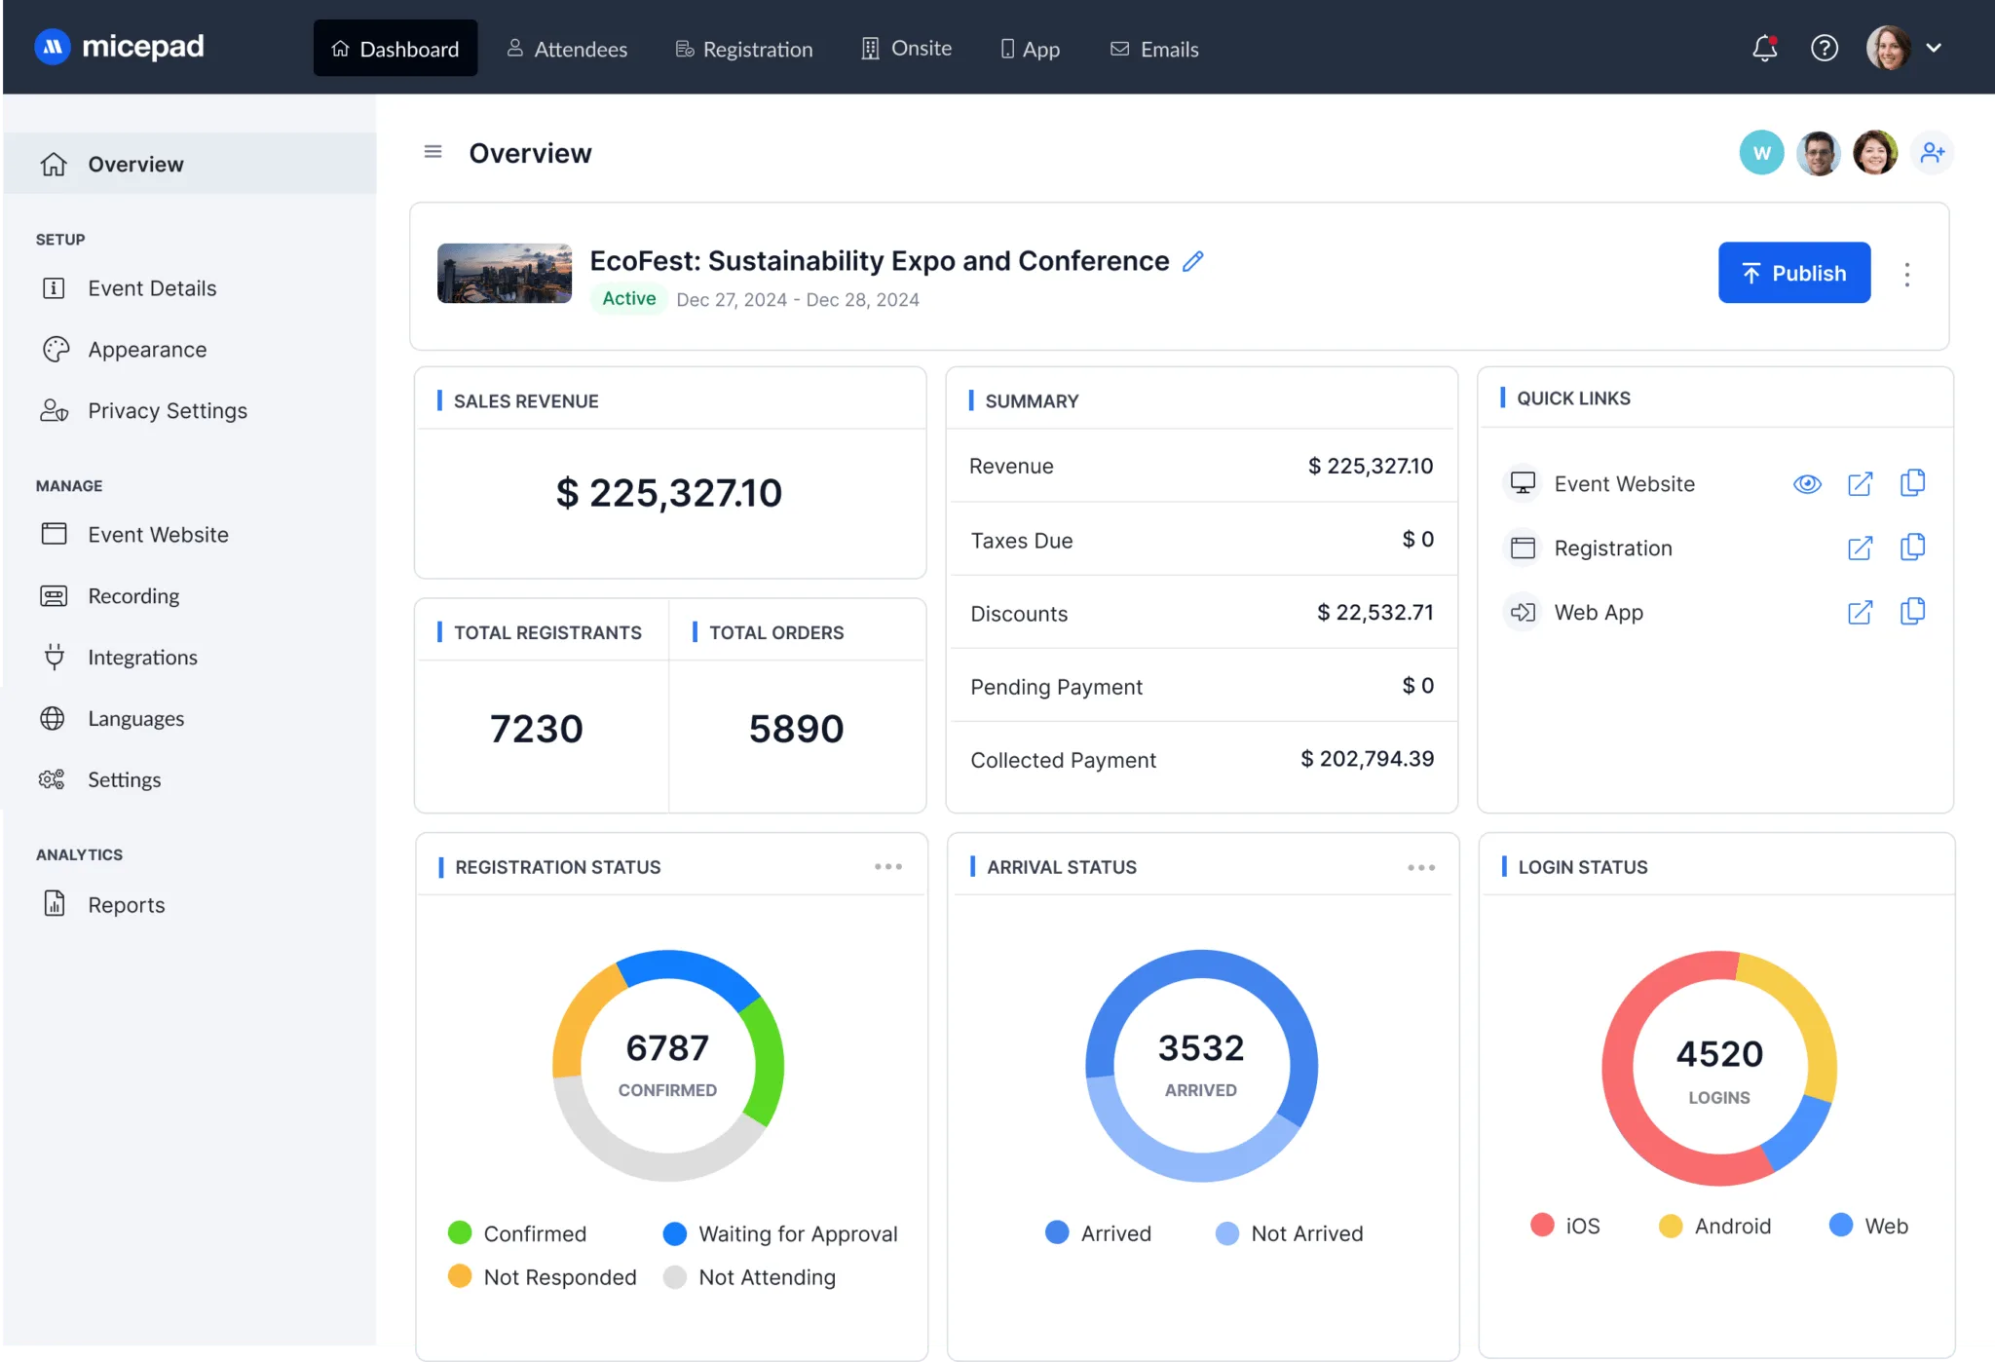Select the Recording manage option
The height and width of the screenshot is (1362, 1995).
(133, 595)
